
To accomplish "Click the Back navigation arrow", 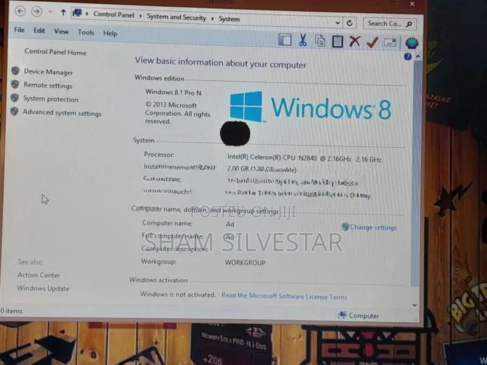I will pyautogui.click(x=20, y=11).
